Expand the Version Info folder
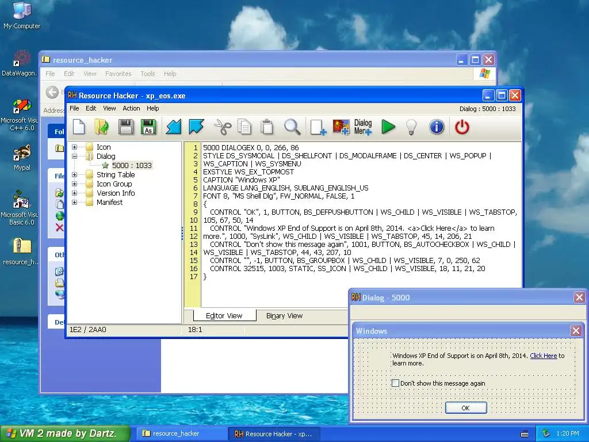 coord(74,193)
